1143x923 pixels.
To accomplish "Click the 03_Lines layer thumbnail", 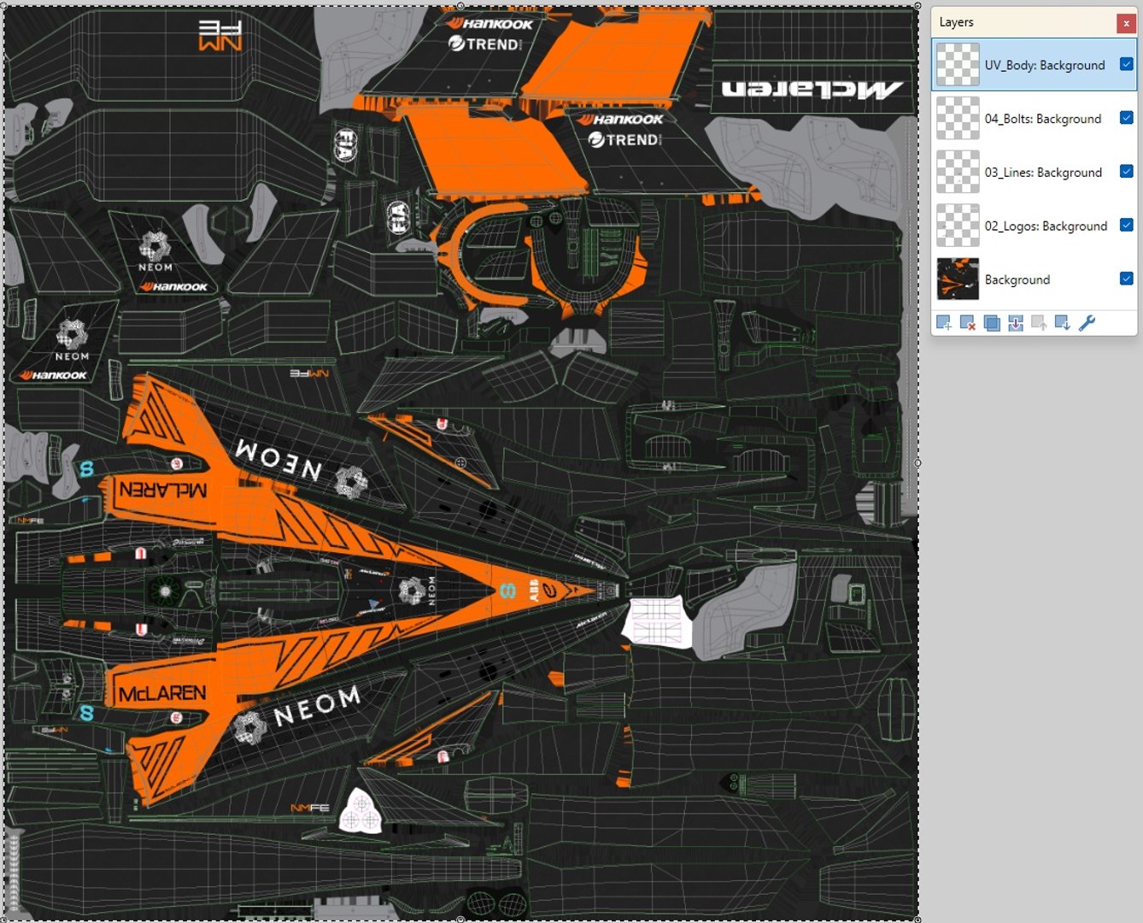I will coord(958,172).
